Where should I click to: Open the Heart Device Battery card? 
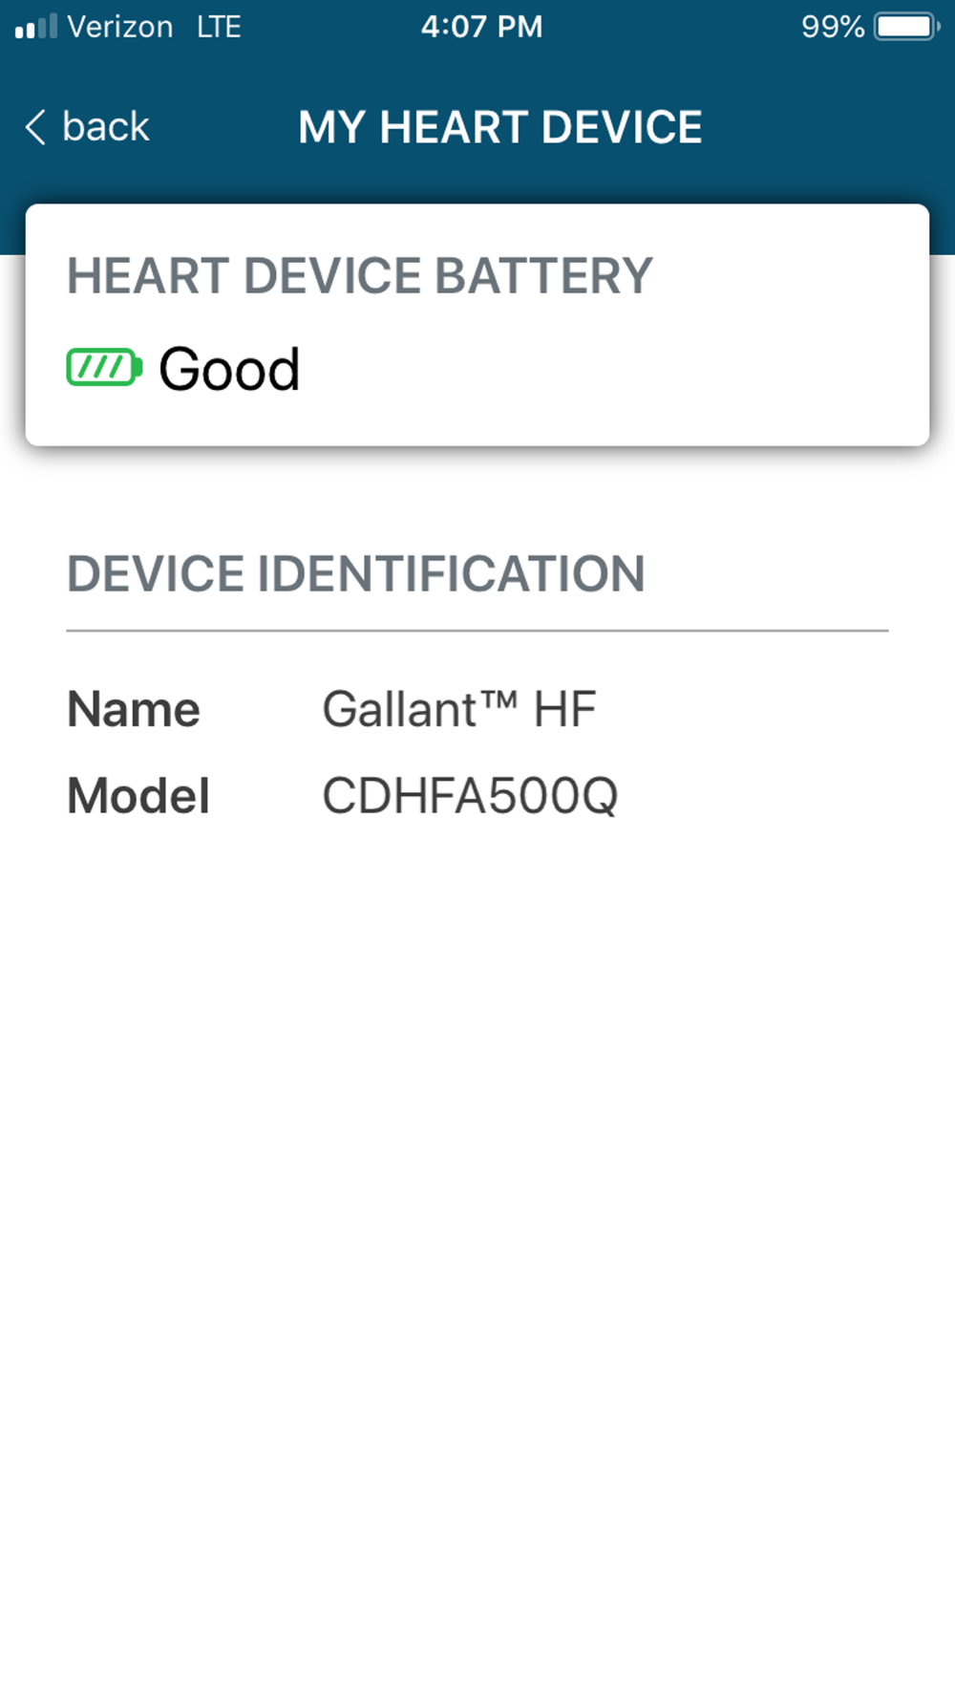click(477, 325)
